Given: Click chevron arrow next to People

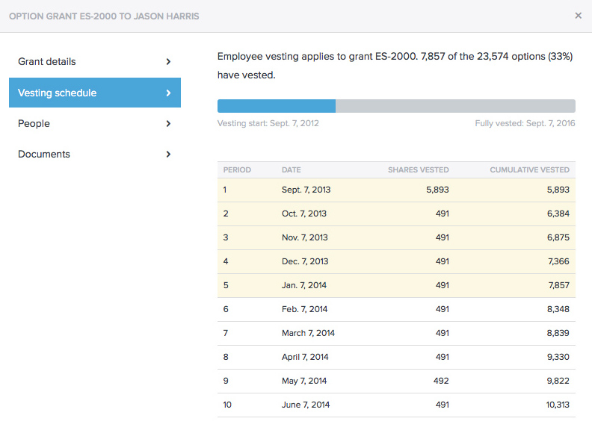Looking at the screenshot, I should [x=168, y=124].
